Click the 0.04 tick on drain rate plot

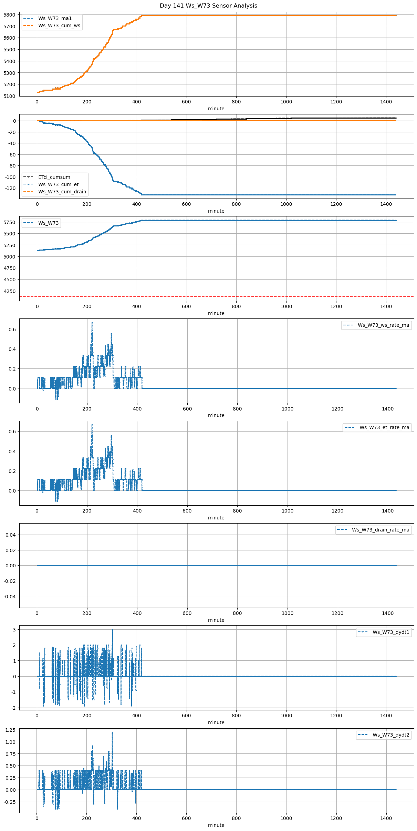pyautogui.click(x=10, y=535)
